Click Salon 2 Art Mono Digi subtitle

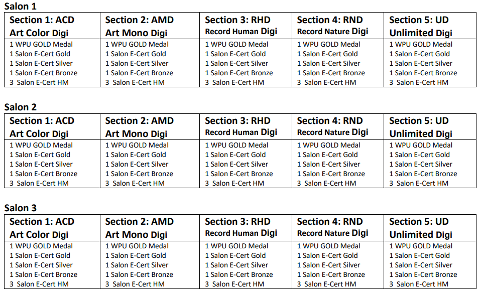(x=136, y=133)
